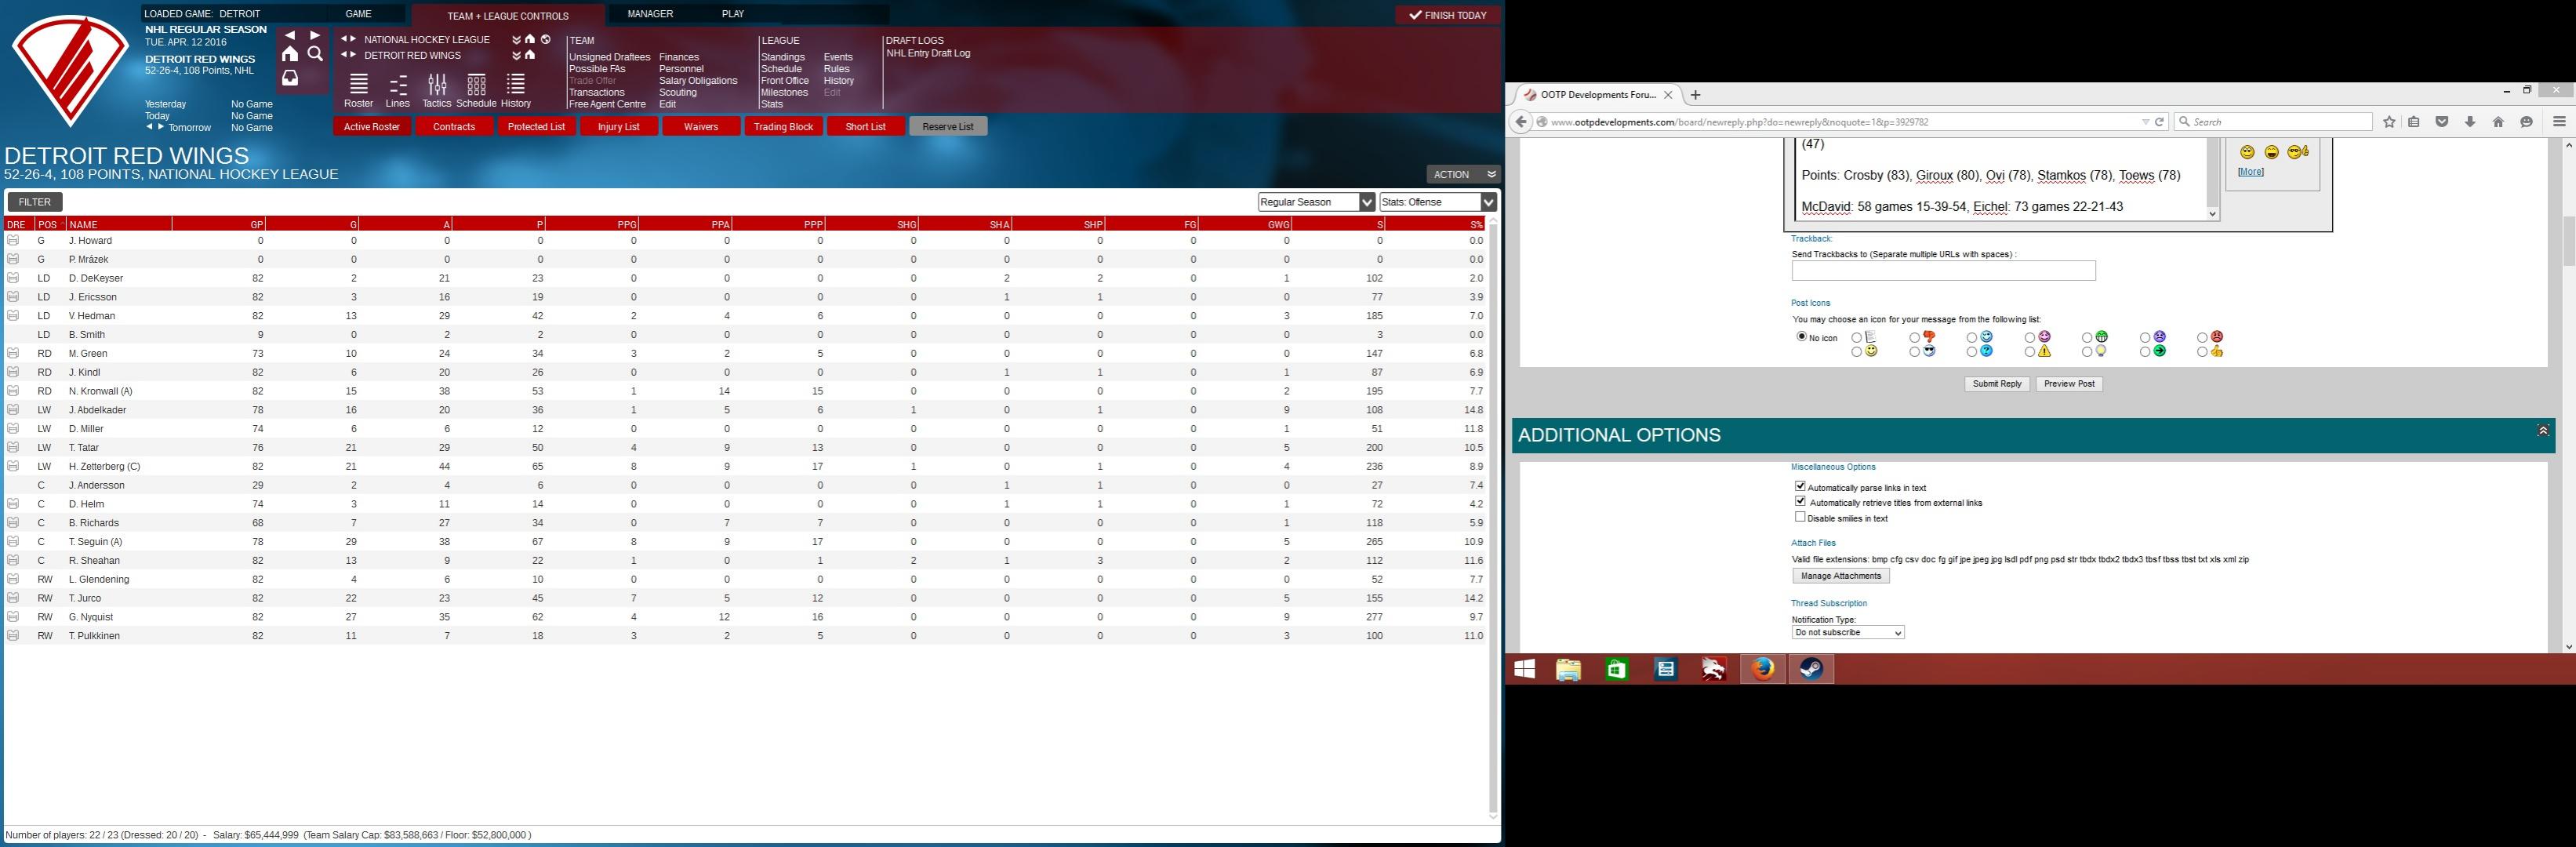This screenshot has height=847, width=2576.
Task: Open the Notification Type 'Do not subscribe' dropdown
Action: coord(1848,633)
